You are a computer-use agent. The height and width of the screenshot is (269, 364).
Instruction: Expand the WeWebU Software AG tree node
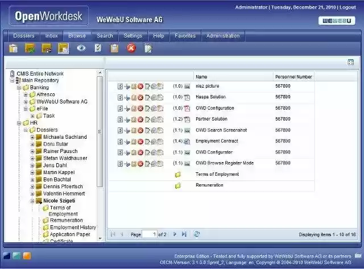[x=26, y=102]
